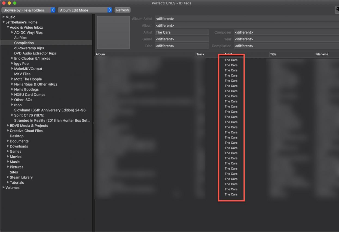Screen dimensions: 339x232
Task: Expand the Eric Clapton 5.1 mixes folder
Action: (x=12, y=58)
